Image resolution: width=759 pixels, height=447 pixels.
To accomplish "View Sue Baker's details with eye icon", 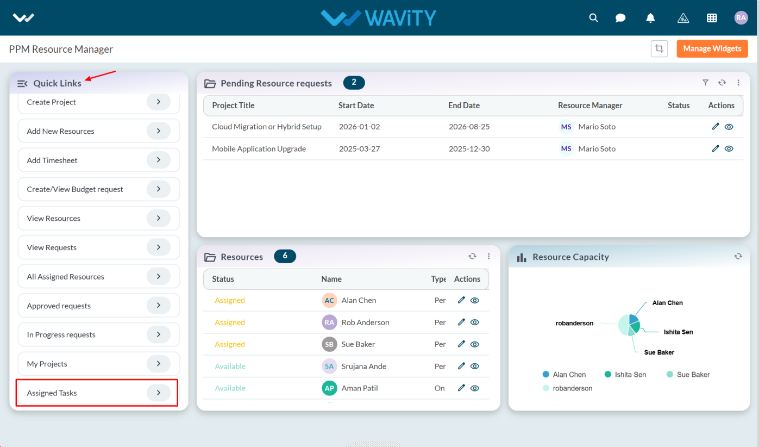I will tap(475, 344).
